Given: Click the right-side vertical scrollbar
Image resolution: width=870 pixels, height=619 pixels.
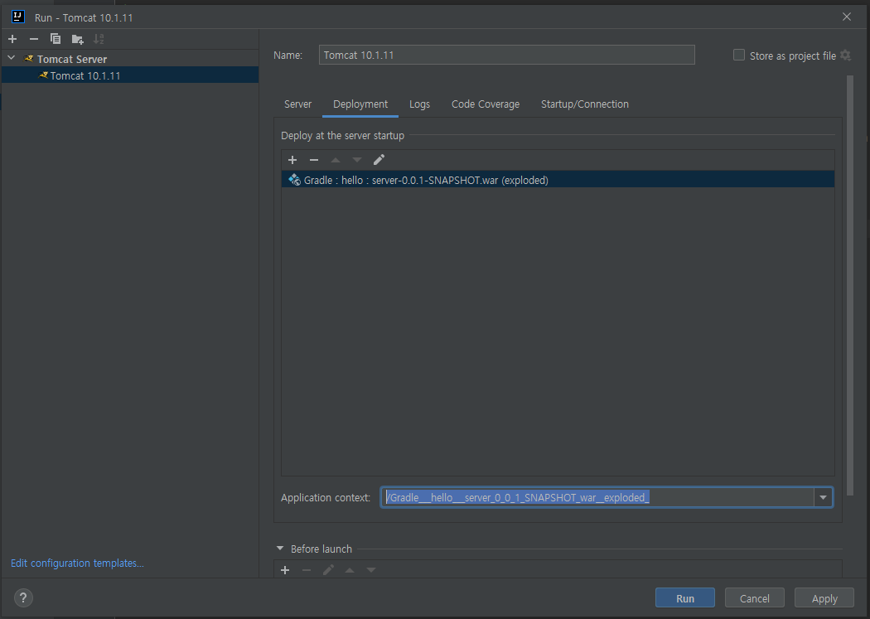Looking at the screenshot, I should [x=850, y=286].
